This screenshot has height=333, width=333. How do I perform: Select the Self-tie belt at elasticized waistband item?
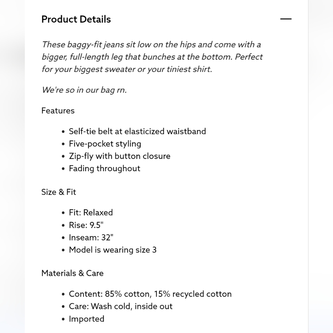[138, 132]
